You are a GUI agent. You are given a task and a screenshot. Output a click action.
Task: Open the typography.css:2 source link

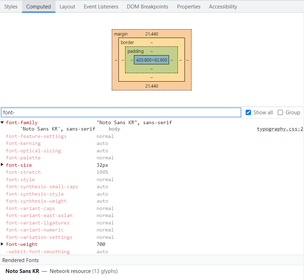pos(280,129)
